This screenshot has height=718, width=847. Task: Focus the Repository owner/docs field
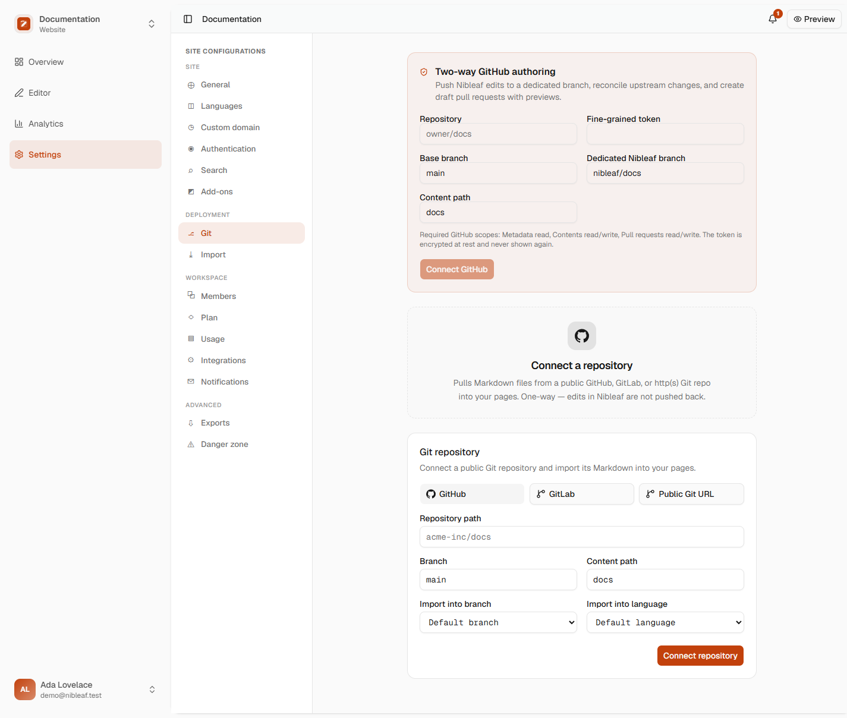498,134
